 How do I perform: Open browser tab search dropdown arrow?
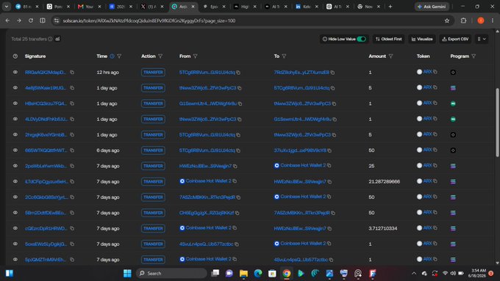pos(7,7)
